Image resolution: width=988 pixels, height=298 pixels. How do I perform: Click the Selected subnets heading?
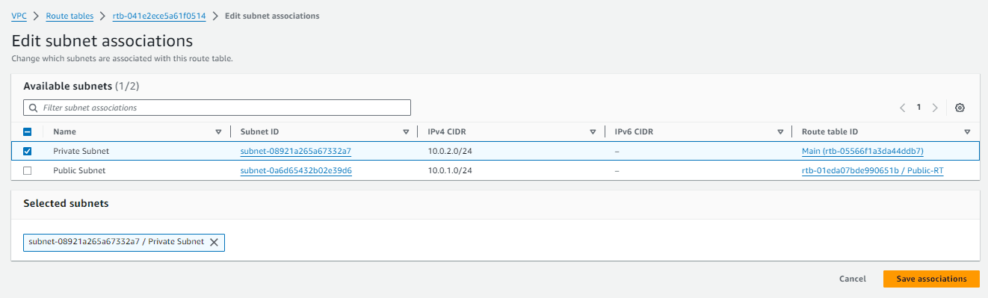(66, 203)
